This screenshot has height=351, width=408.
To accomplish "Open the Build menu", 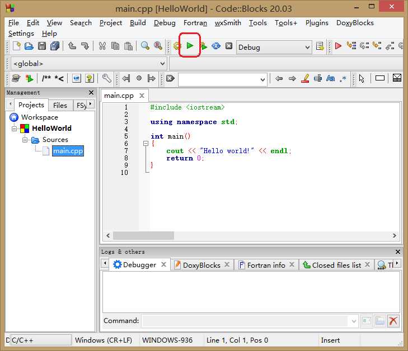I will point(138,23).
